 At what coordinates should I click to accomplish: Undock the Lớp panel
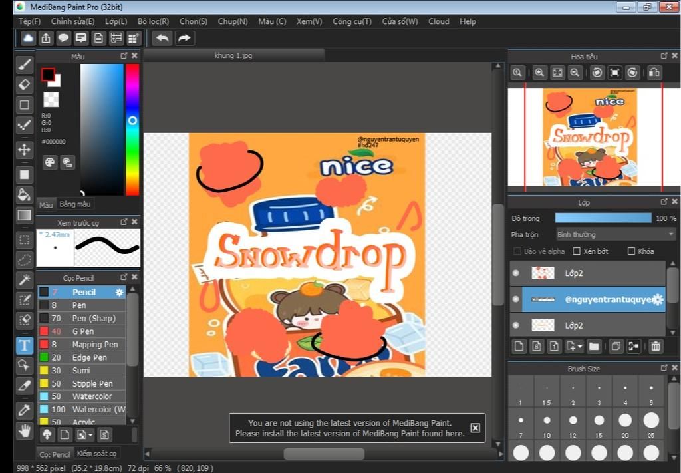click(x=664, y=202)
